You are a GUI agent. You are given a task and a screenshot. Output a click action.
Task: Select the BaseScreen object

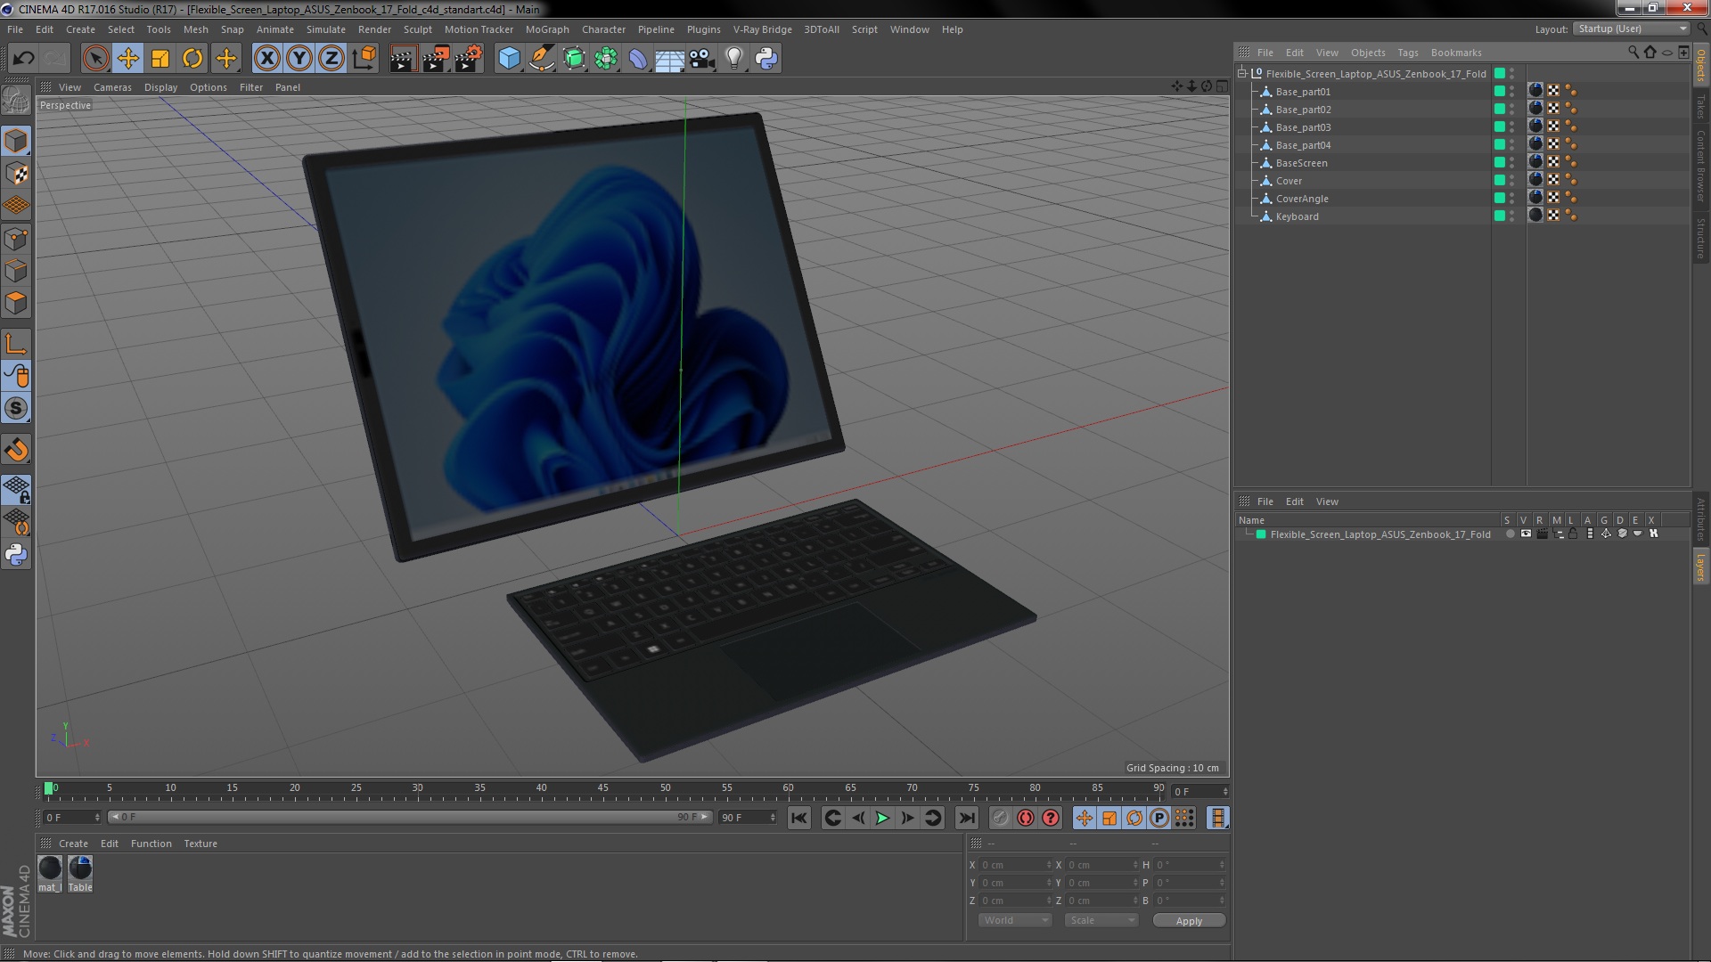point(1301,163)
